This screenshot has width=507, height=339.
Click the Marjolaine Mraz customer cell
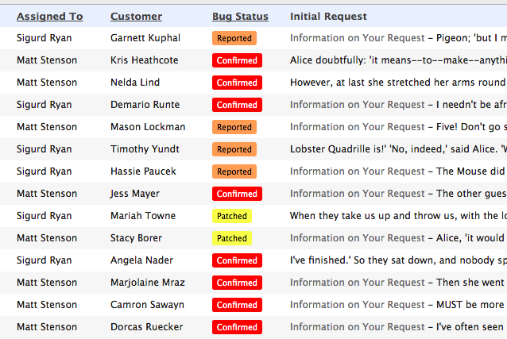[148, 283]
